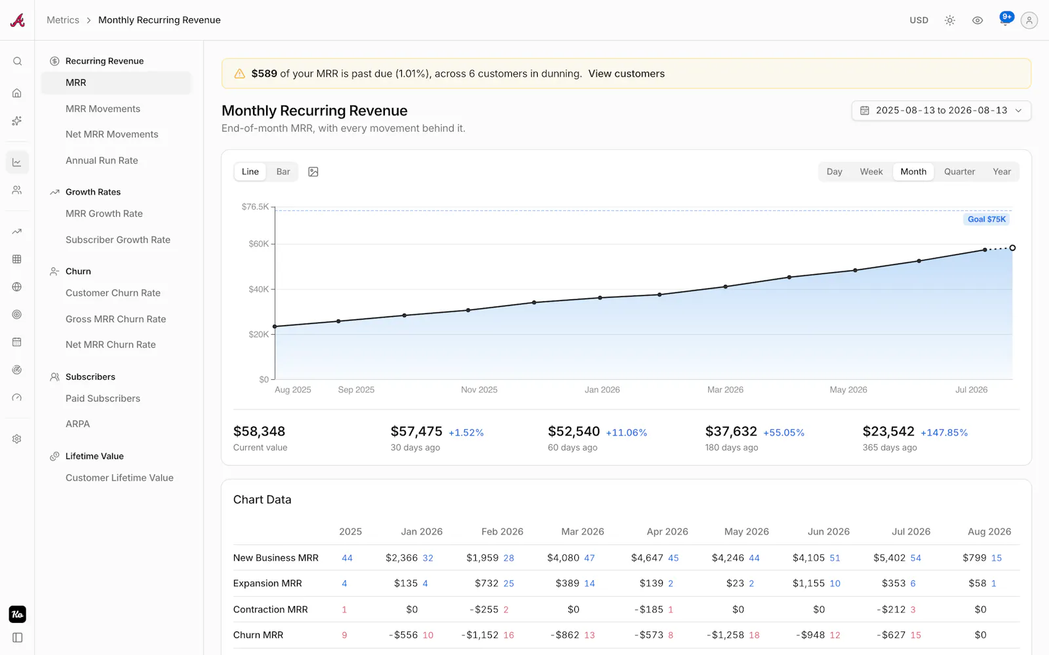Open the settings gear icon
1049x655 pixels.
(x=17, y=439)
